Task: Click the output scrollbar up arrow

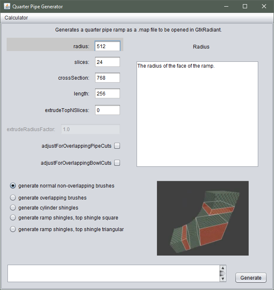Action: tap(223, 268)
